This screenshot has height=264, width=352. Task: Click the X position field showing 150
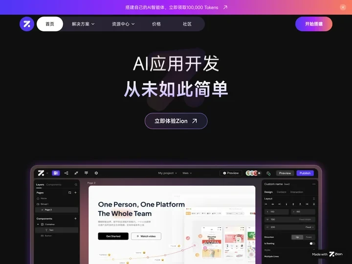[x=277, y=212]
